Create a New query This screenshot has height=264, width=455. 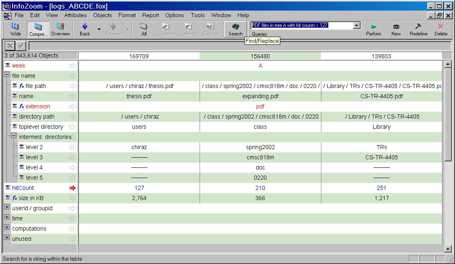click(x=396, y=29)
